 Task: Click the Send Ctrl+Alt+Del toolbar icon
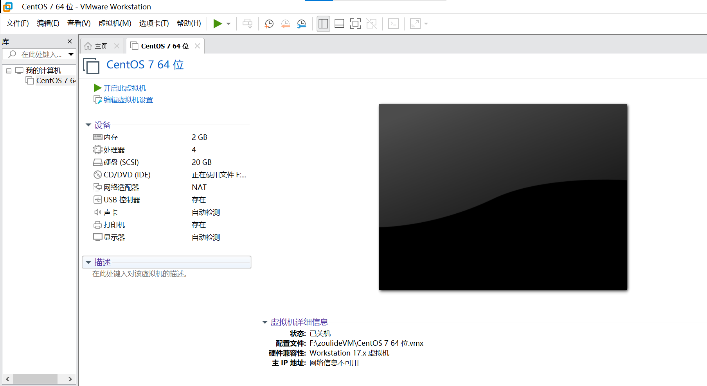248,24
